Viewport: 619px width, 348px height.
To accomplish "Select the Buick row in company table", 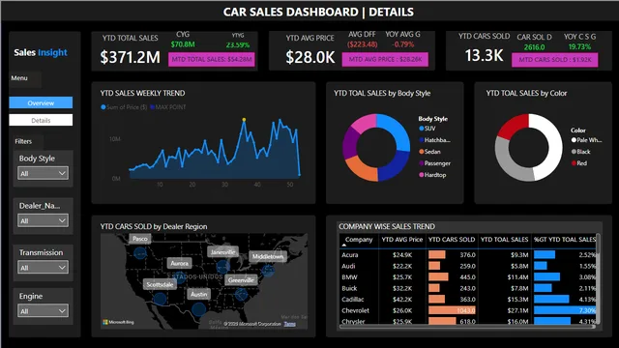I will (x=468, y=288).
